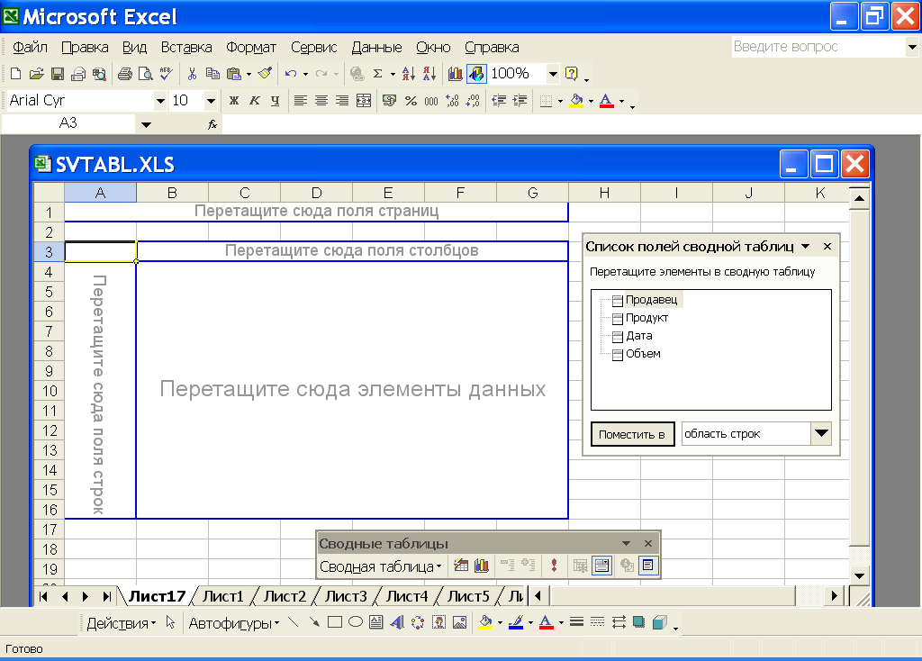Click the Font Color 'A' in the formatting toolbar

coord(606,101)
